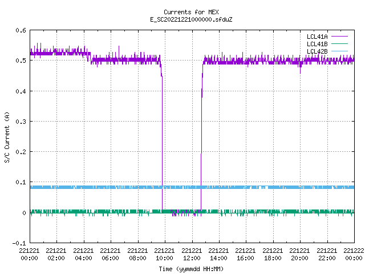Click the LCL41A legend label
365x274 pixels.
click(x=317, y=37)
